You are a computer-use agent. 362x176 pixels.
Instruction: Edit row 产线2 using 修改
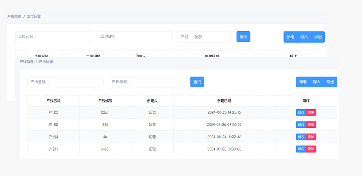(x=301, y=124)
